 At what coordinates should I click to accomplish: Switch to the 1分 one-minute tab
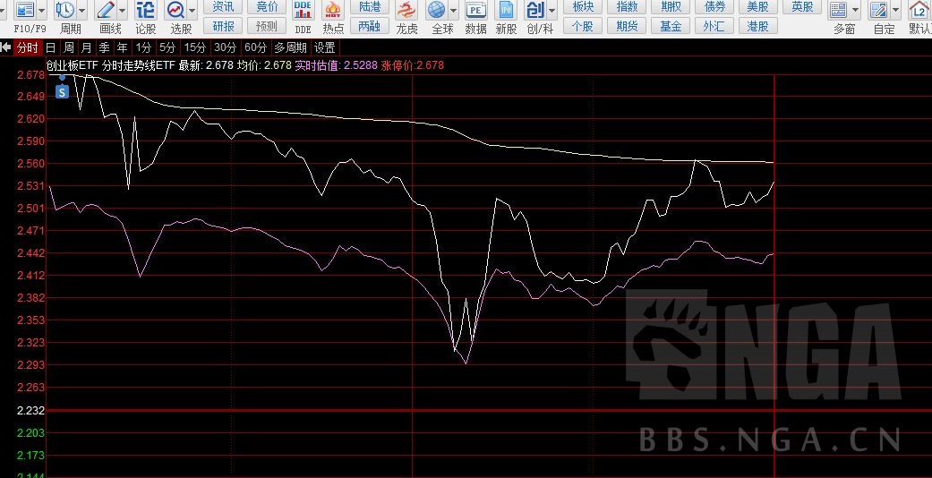[143, 47]
